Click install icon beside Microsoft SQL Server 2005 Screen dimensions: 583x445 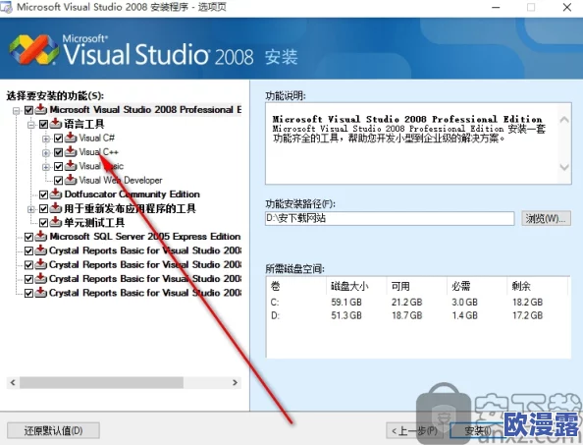[x=41, y=237]
